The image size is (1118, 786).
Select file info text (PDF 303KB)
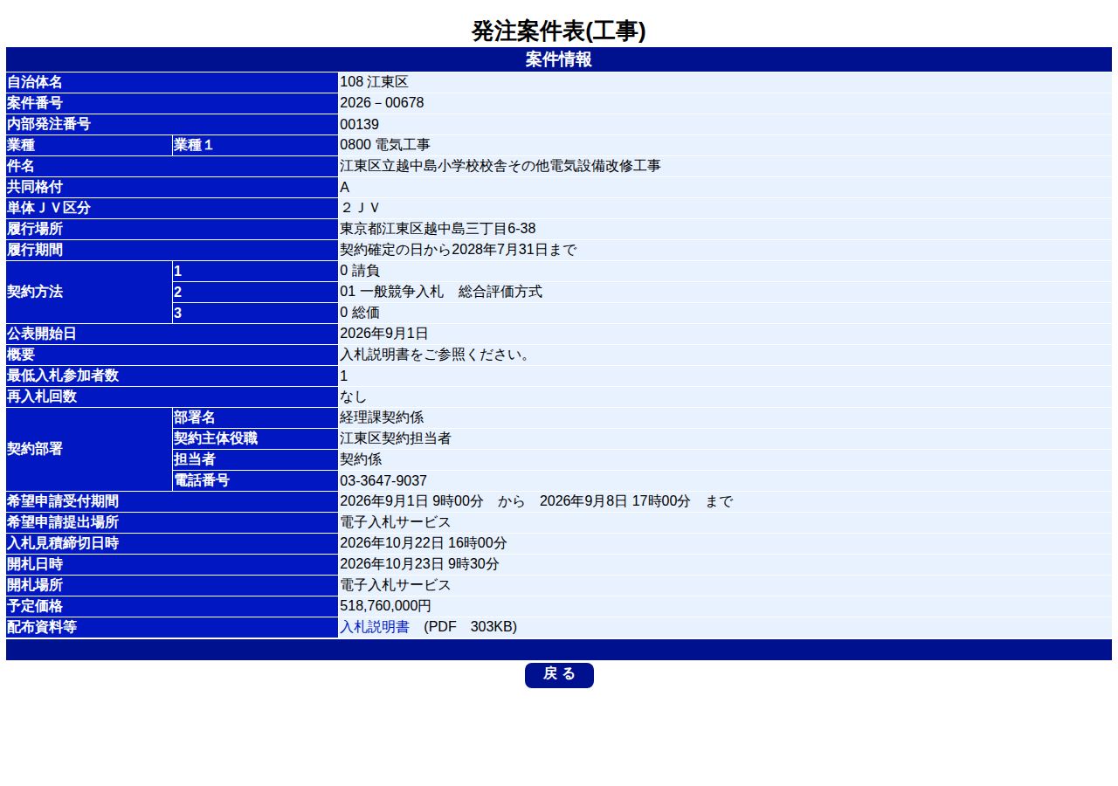click(470, 627)
